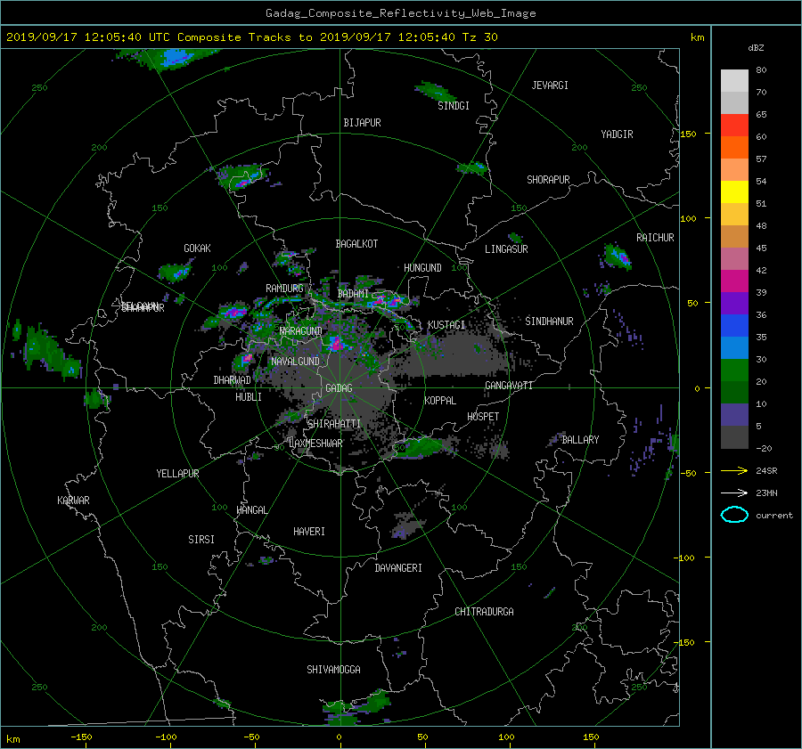Click the BIJAPUR city label

[362, 123]
